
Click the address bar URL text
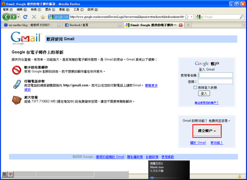point(126,17)
